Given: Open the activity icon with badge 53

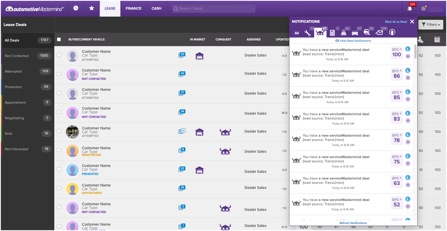Looking at the screenshot, I should pos(182,55).
